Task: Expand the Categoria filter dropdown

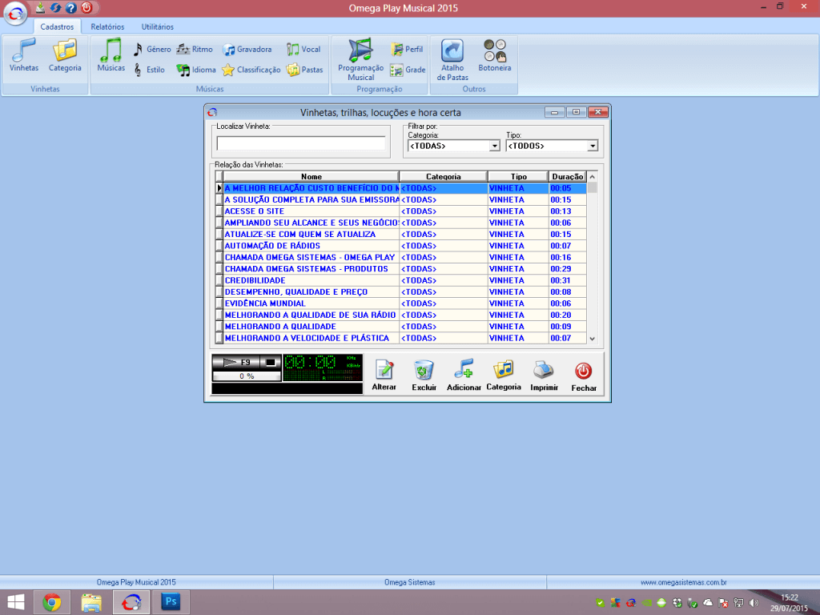Action: [x=494, y=147]
